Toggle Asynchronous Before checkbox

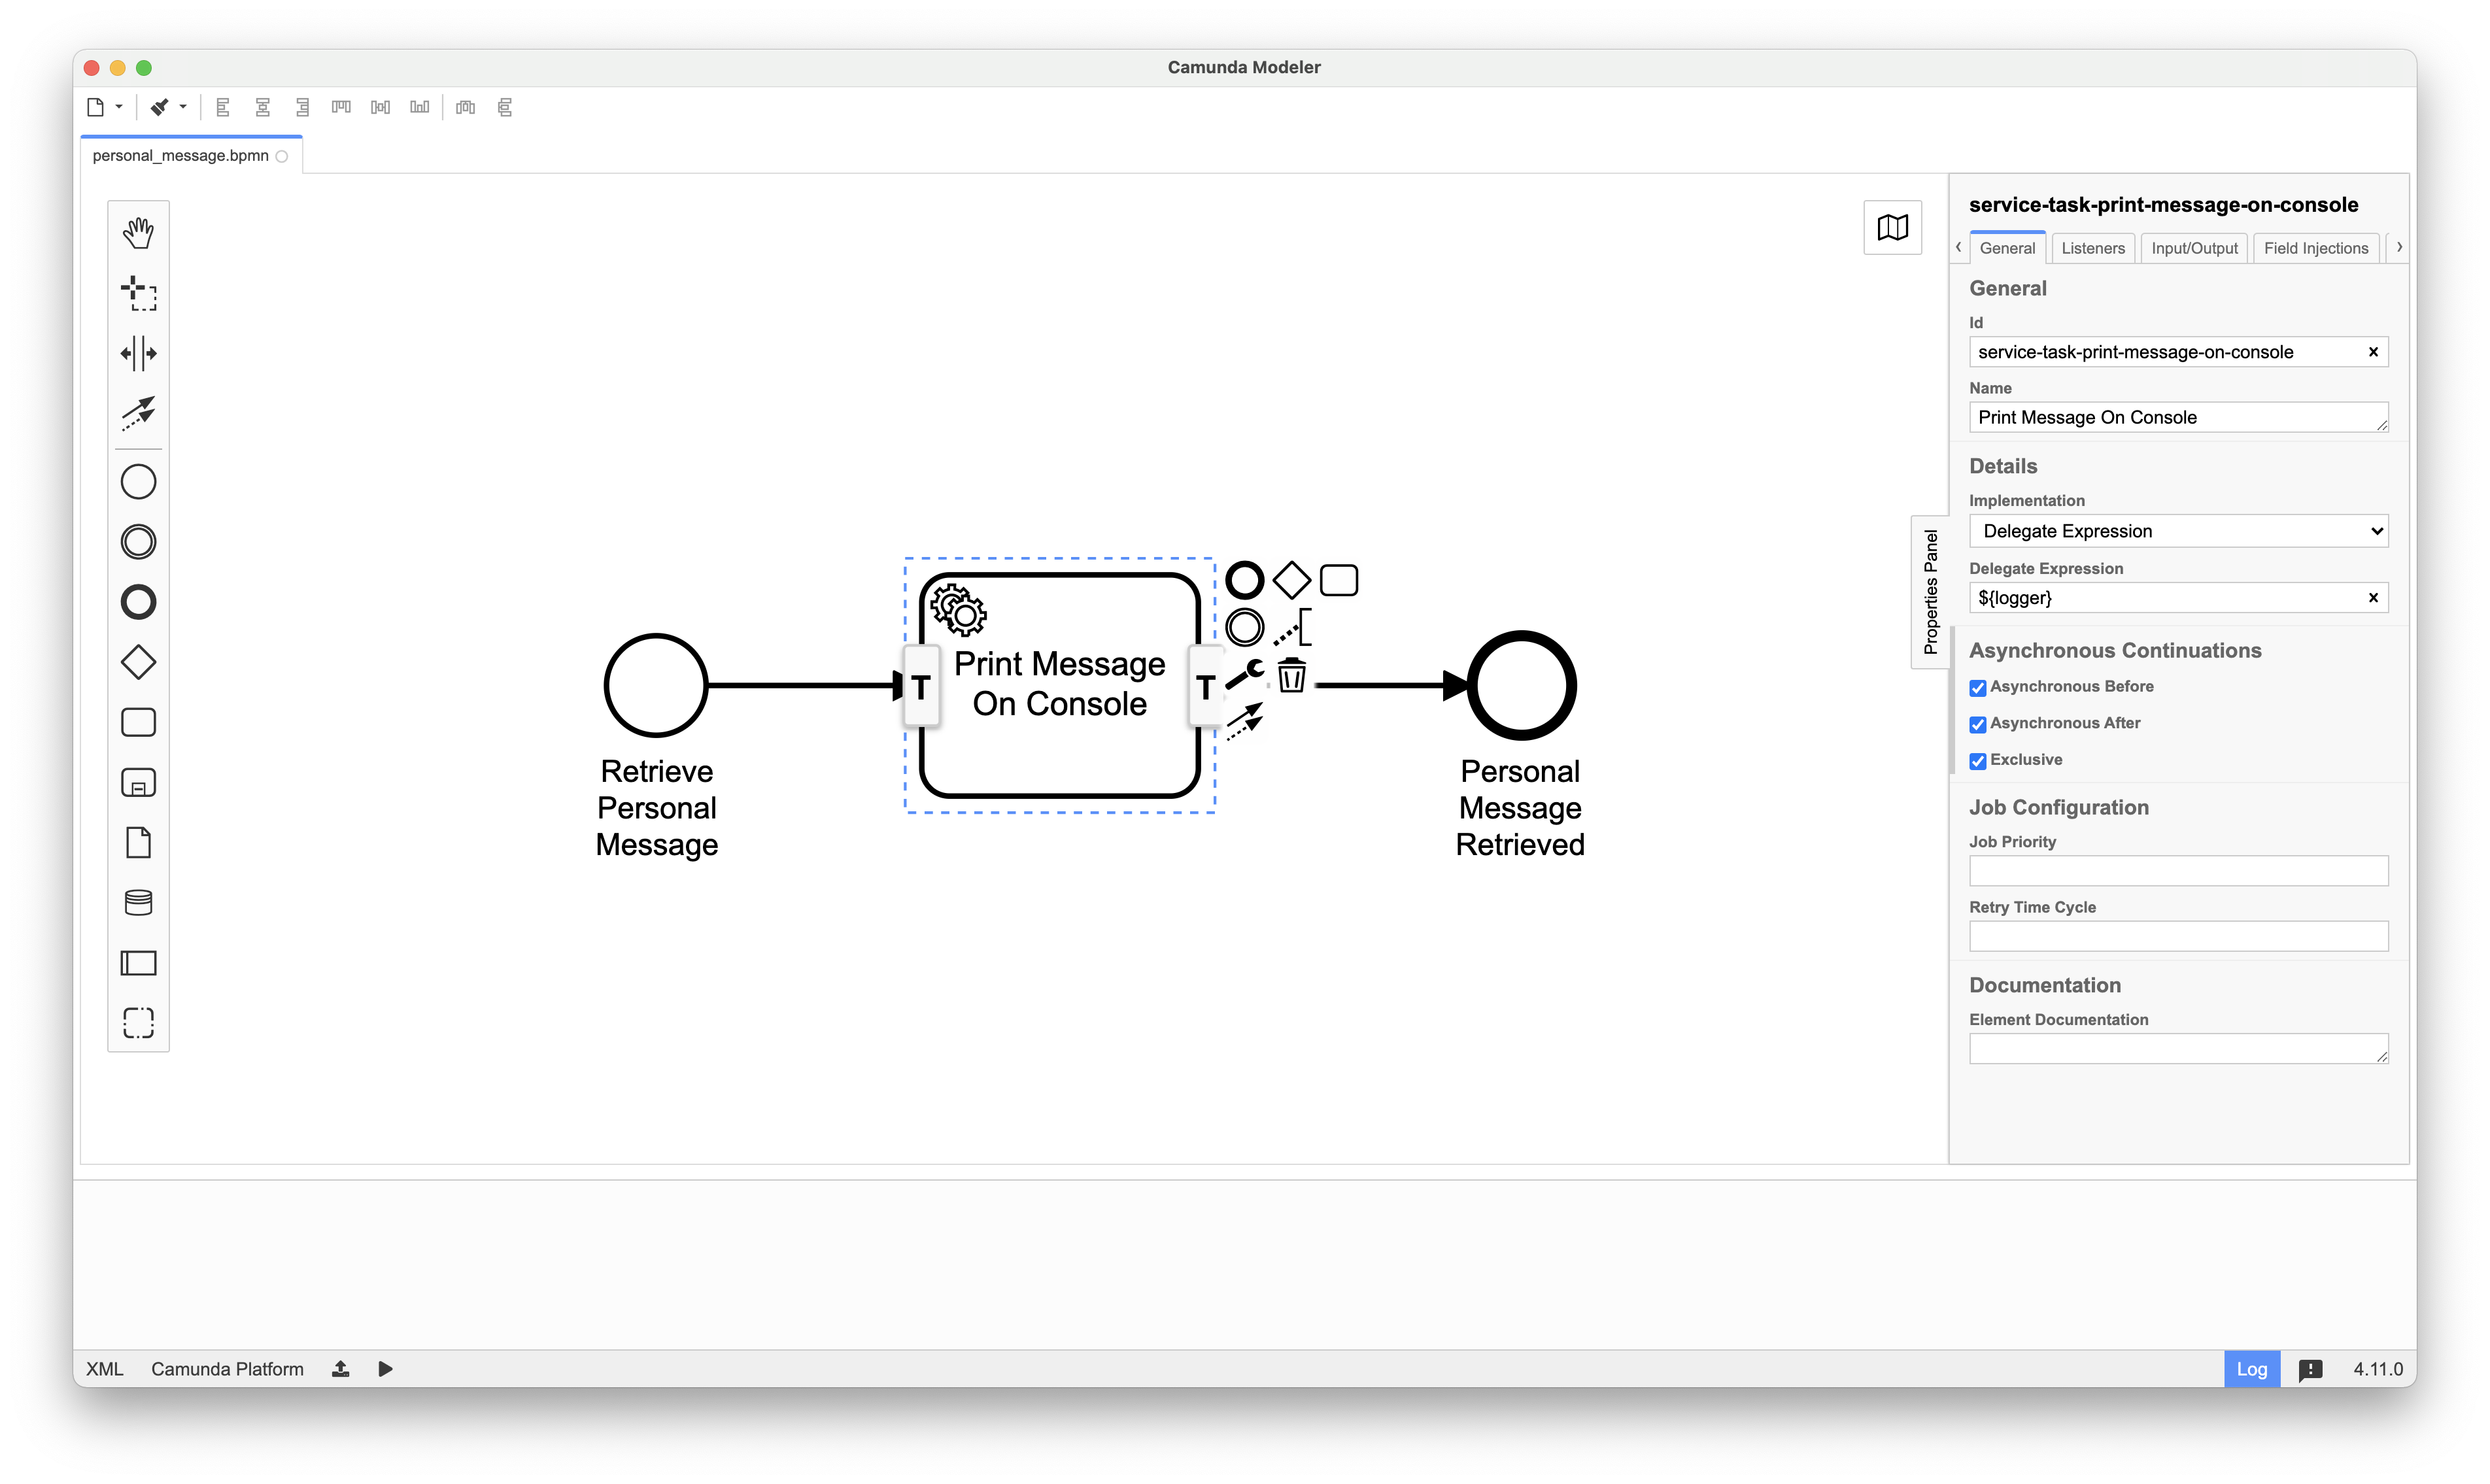(x=1979, y=686)
